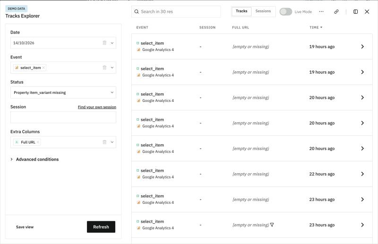378x244 pixels.
Task: Expand Advanced conditions section
Action: [x=34, y=159]
